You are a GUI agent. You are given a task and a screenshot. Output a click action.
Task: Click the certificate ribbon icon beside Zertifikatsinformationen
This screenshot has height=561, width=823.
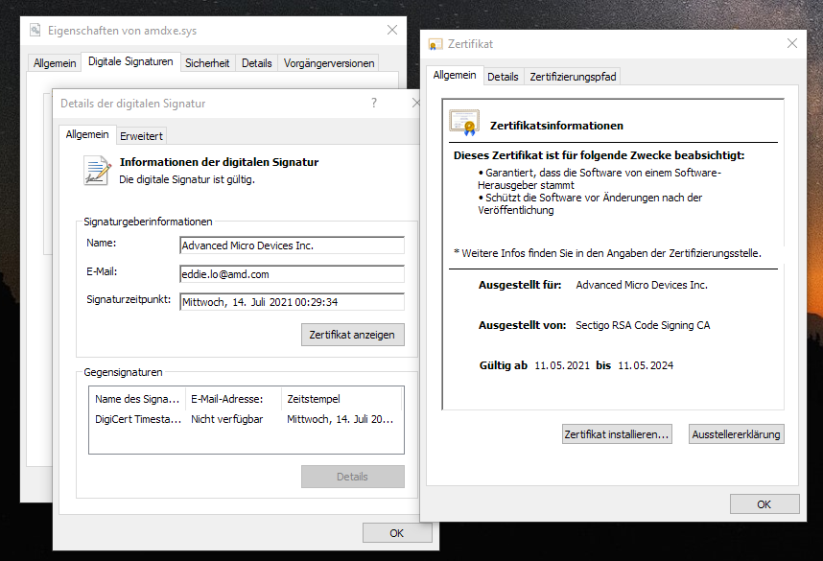pos(464,123)
